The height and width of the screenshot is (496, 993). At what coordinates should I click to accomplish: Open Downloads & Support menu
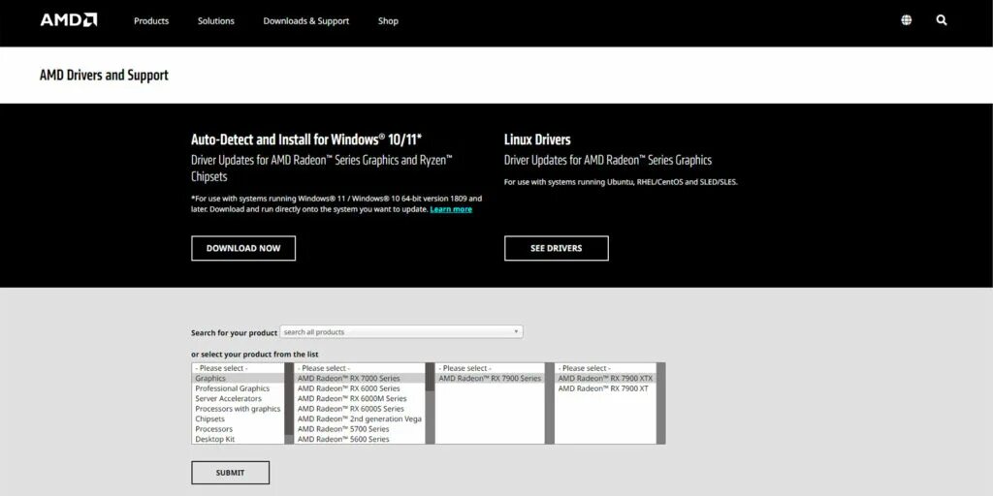click(x=305, y=21)
